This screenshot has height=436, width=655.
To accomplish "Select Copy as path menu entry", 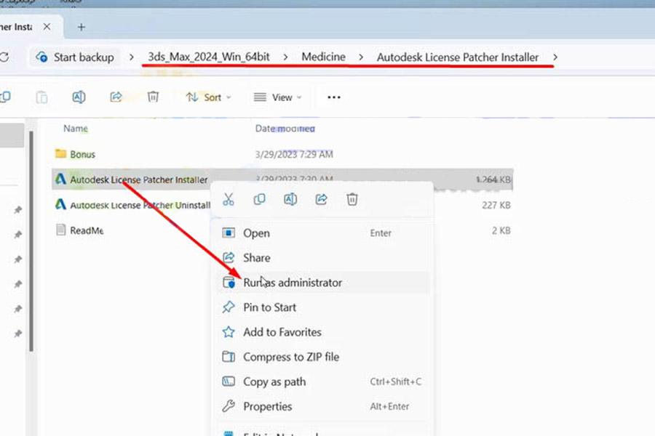I will [274, 381].
